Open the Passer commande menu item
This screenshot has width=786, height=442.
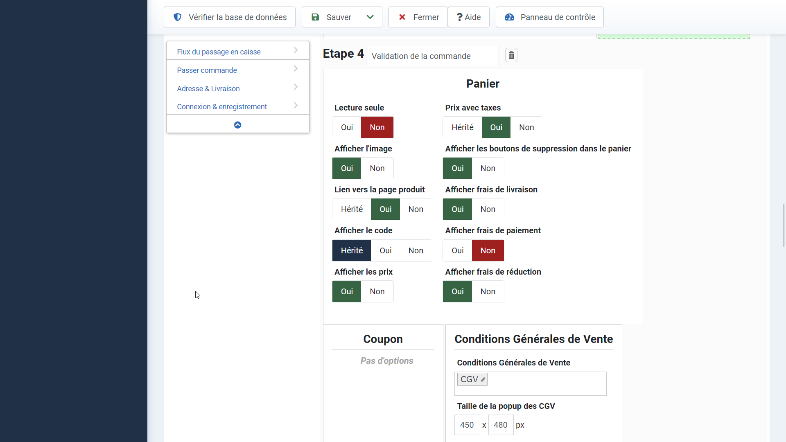point(207,70)
